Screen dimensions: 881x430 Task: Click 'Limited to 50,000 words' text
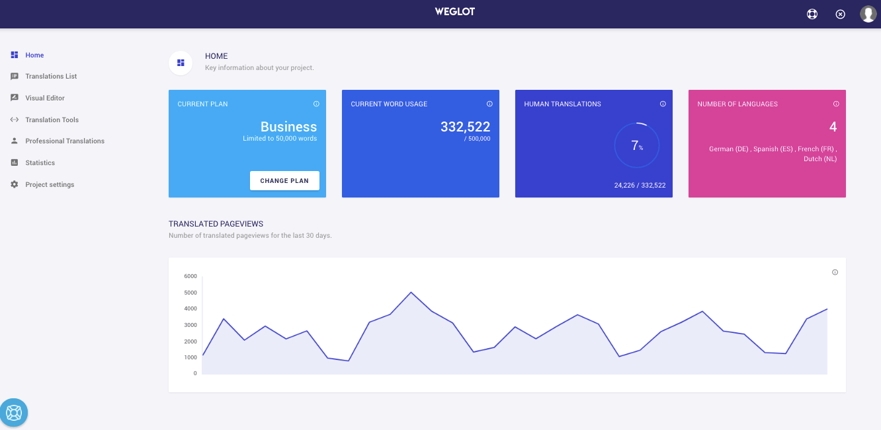(280, 139)
